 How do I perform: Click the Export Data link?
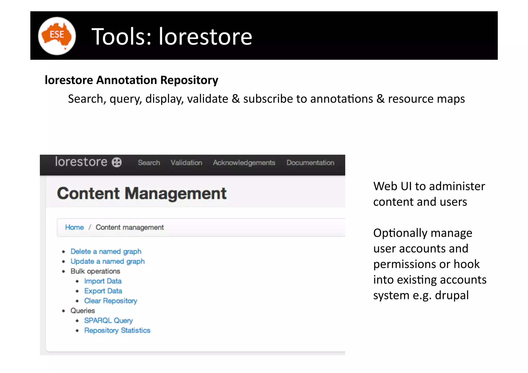pos(103,291)
